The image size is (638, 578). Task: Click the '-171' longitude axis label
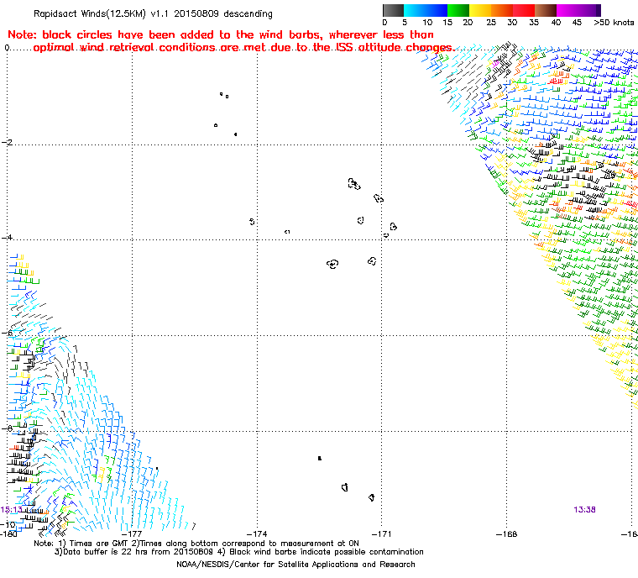[382, 534]
